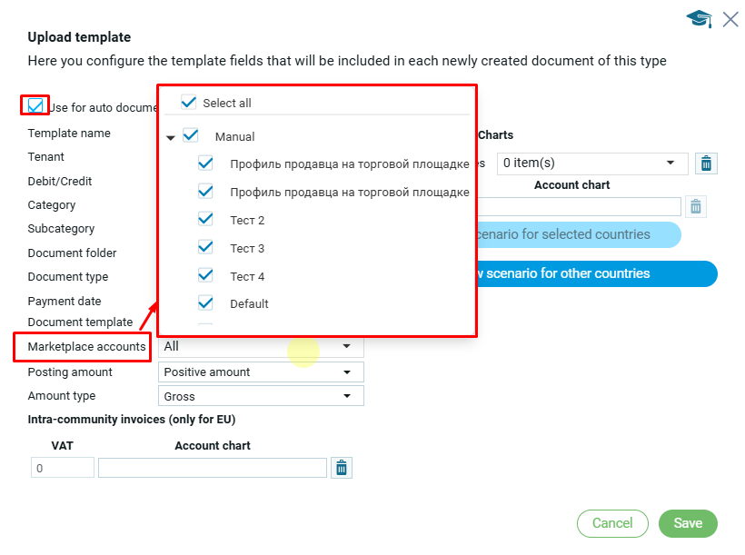Click the Cancel button
745x555 pixels.
pos(612,523)
